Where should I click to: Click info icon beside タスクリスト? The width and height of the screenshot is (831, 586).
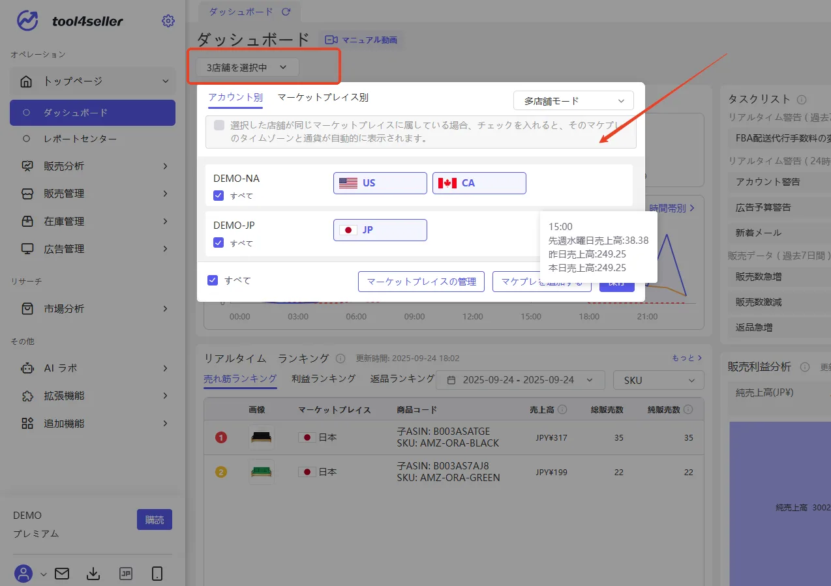tap(802, 100)
